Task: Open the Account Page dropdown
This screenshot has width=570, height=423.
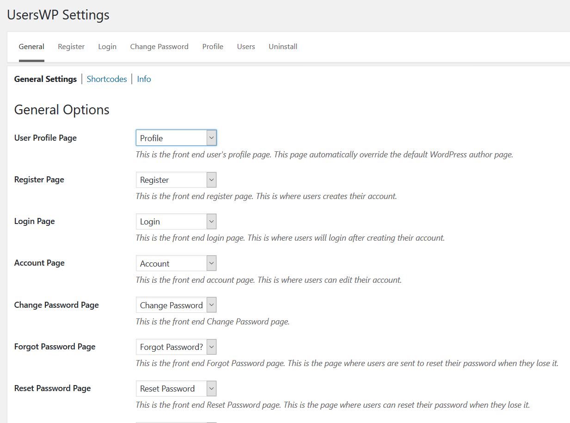Action: click(x=176, y=264)
